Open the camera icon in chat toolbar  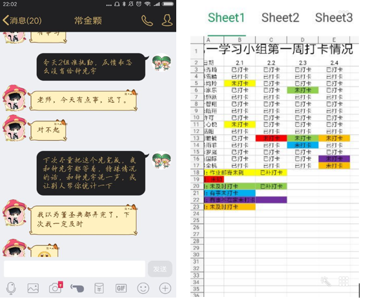[x=56, y=288]
